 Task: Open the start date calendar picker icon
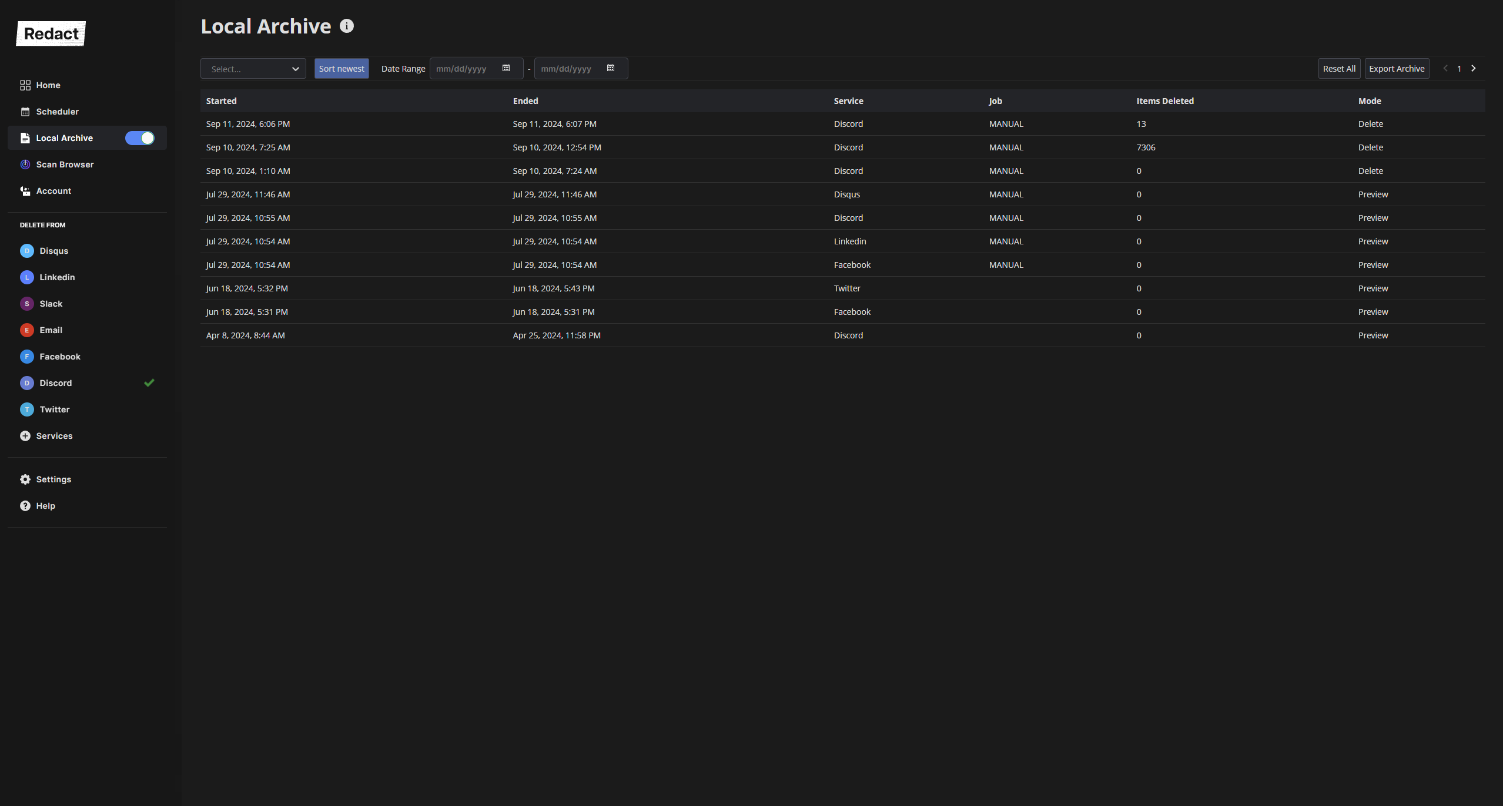click(x=506, y=68)
